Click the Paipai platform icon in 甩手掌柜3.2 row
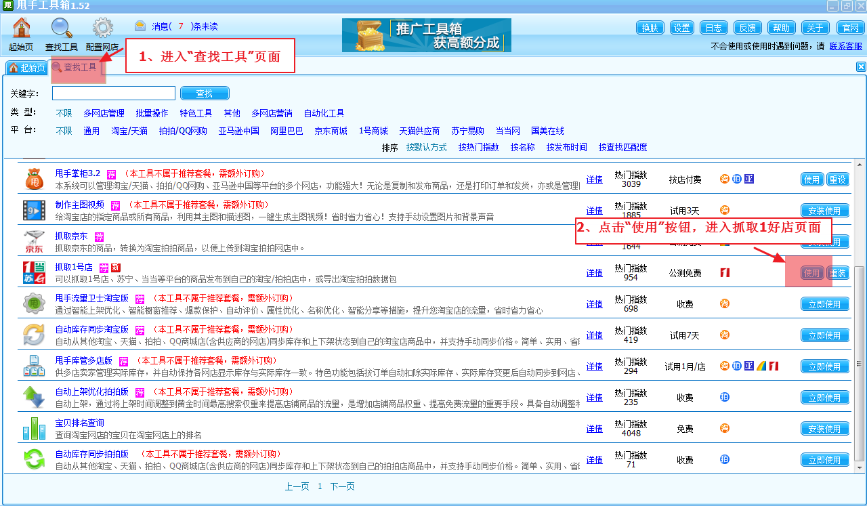Viewport: 867px width, 506px height. 736,179
